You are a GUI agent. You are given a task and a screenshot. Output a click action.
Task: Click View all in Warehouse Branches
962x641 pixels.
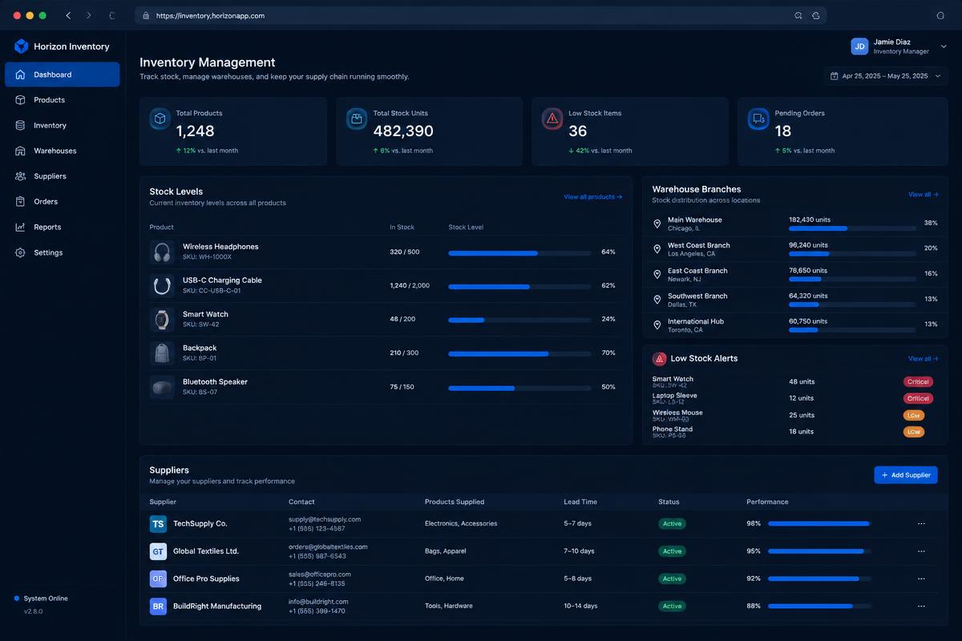tap(924, 195)
